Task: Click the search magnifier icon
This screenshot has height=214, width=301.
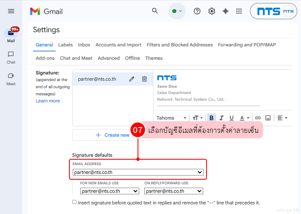Action: [155, 11]
